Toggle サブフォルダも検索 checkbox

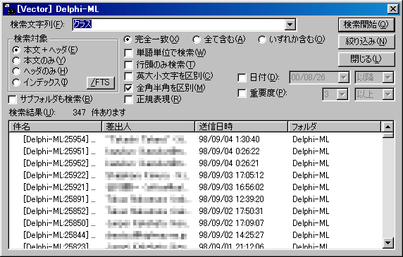tap(12, 99)
